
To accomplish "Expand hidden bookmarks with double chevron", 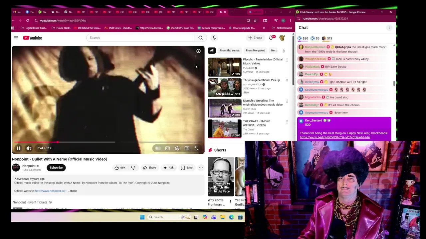I will pyautogui.click(x=264, y=28).
